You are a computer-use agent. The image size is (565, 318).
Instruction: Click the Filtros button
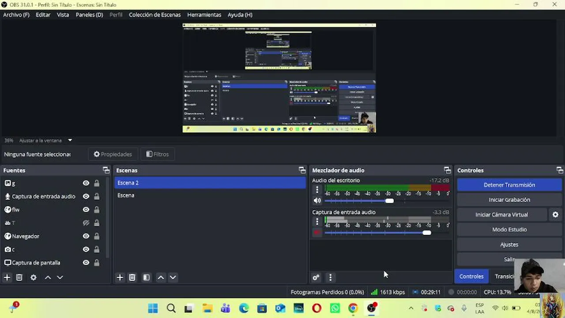pyautogui.click(x=158, y=154)
